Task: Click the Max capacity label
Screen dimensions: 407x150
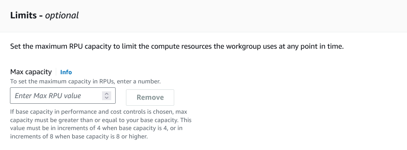Action: (x=31, y=72)
